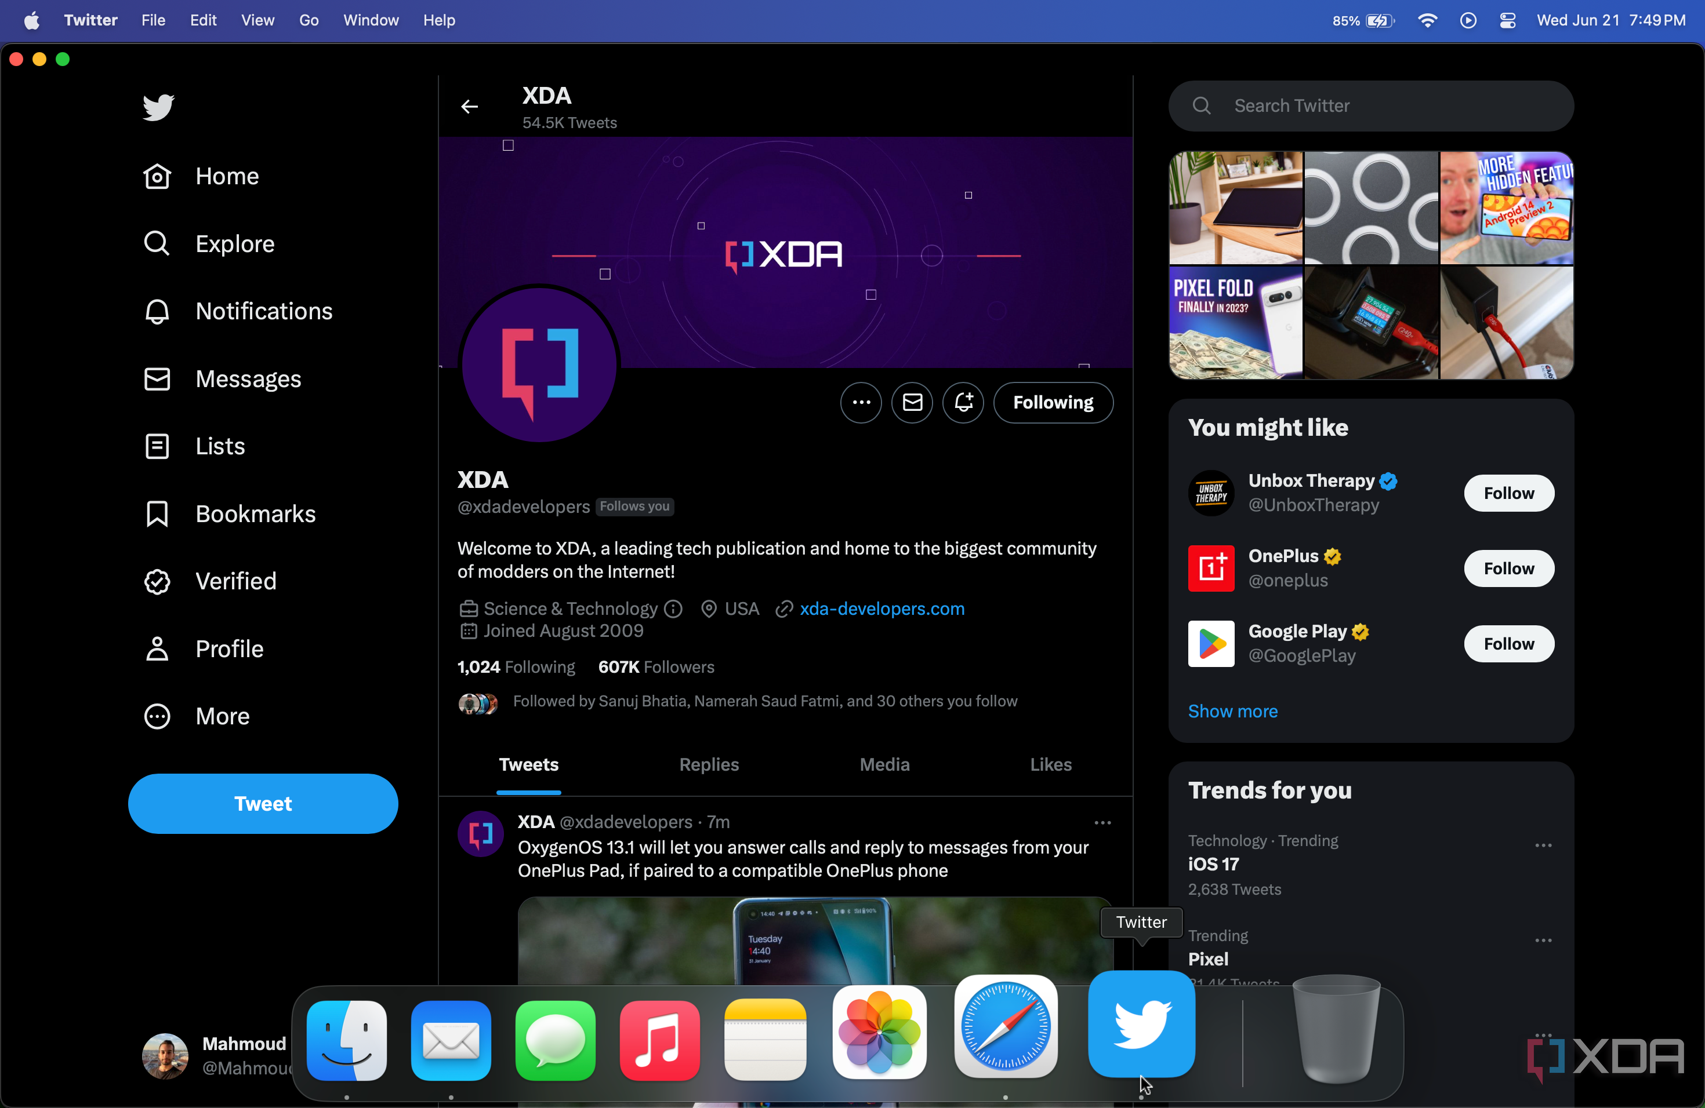Open the options menu for the iOS 17 trend
Viewport: 1705px width, 1108px height.
point(1543,845)
